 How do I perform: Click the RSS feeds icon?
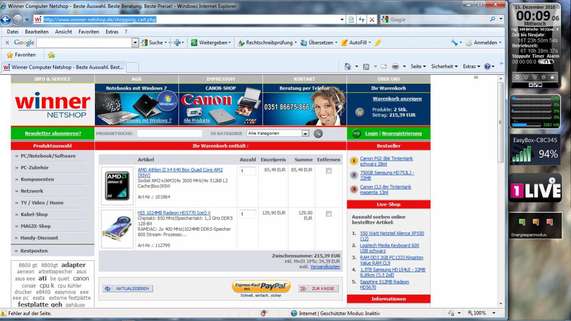tap(366, 67)
